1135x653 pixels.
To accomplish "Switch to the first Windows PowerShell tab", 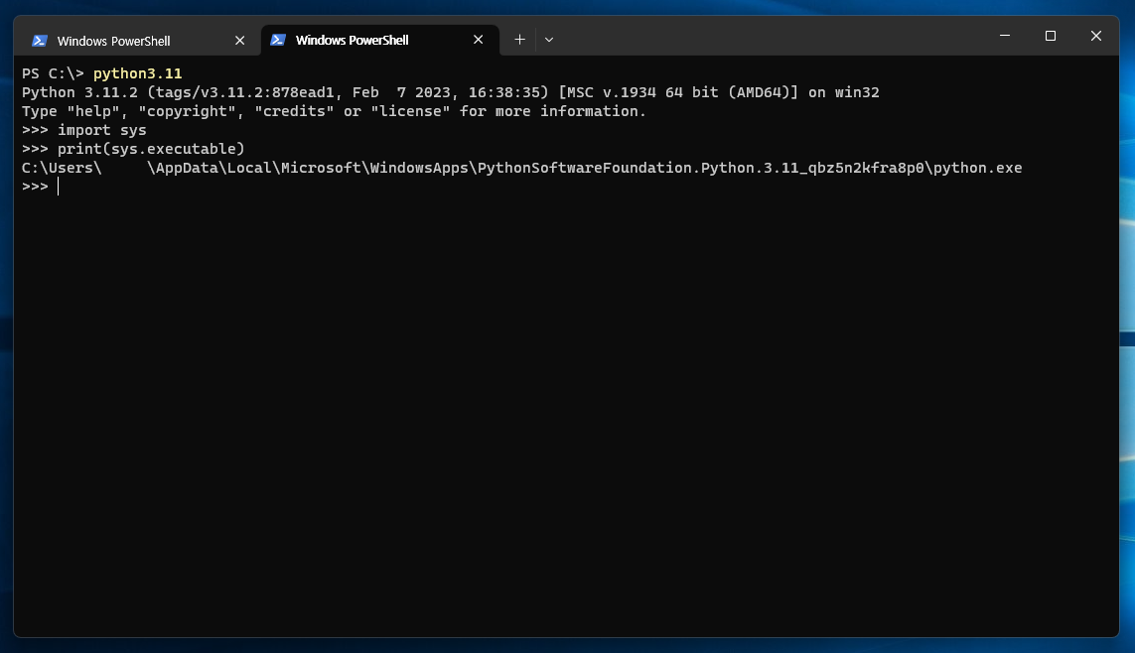I will click(138, 41).
